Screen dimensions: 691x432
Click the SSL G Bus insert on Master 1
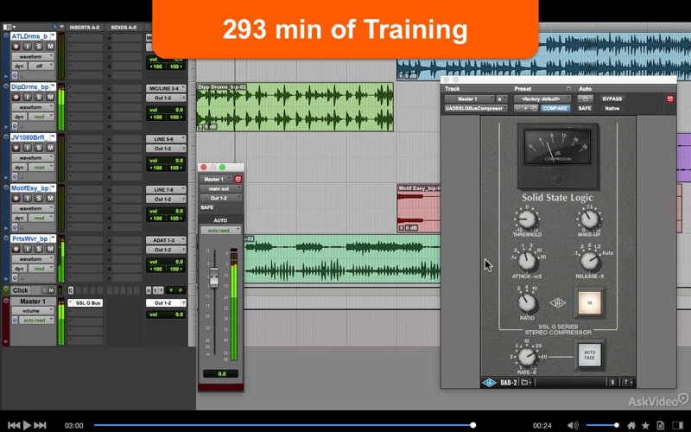tap(86, 303)
